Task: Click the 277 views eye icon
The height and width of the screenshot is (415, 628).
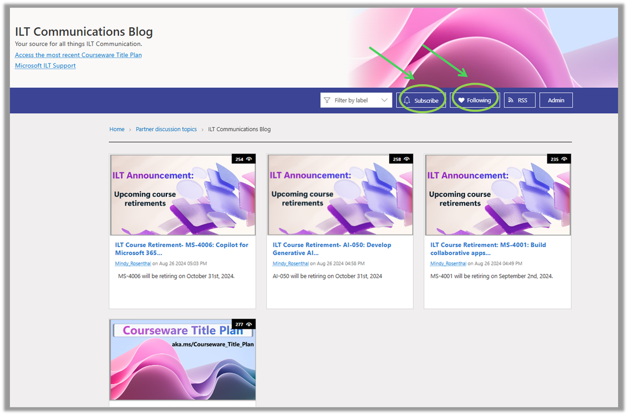Action: click(x=249, y=324)
